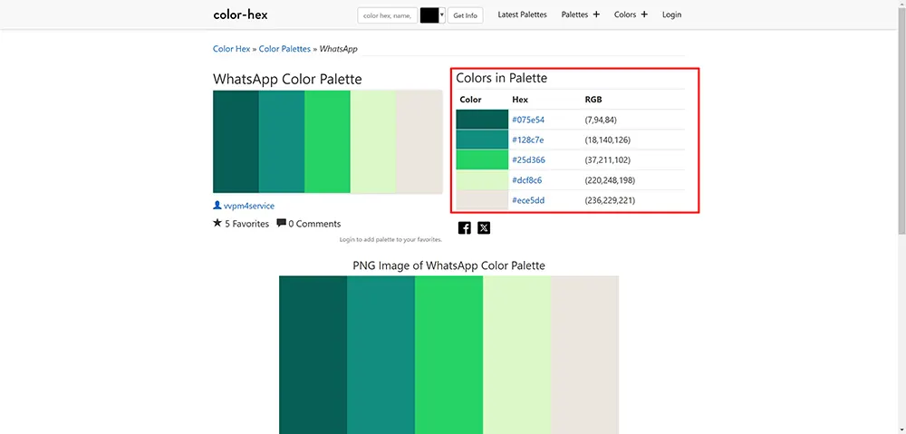The height and width of the screenshot is (434, 906).
Task: Click the comments speech bubble icon
Action: (x=282, y=223)
